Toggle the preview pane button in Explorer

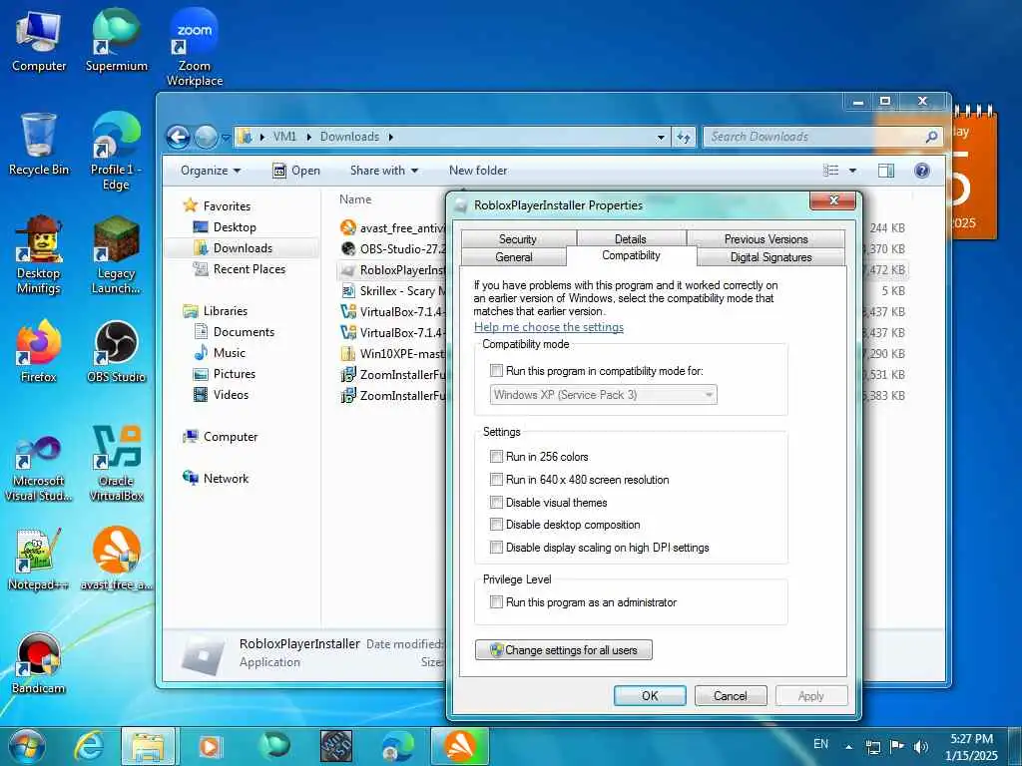click(x=886, y=171)
